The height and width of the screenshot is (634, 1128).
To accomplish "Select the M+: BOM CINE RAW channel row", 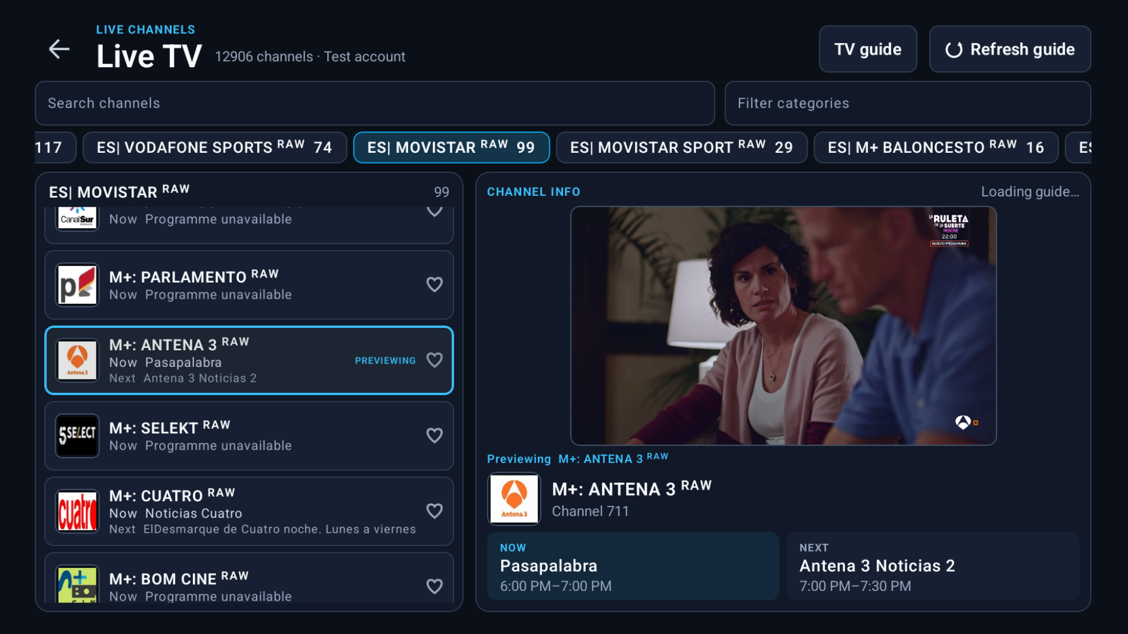I will point(249,578).
